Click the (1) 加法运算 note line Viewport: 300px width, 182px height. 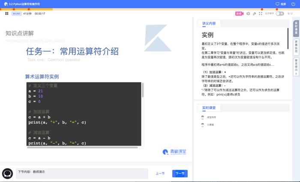[214, 72]
